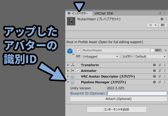Open presets for the Transform component
Image resolution: width=168 pixels, height=116 pixels.
coord(160,65)
